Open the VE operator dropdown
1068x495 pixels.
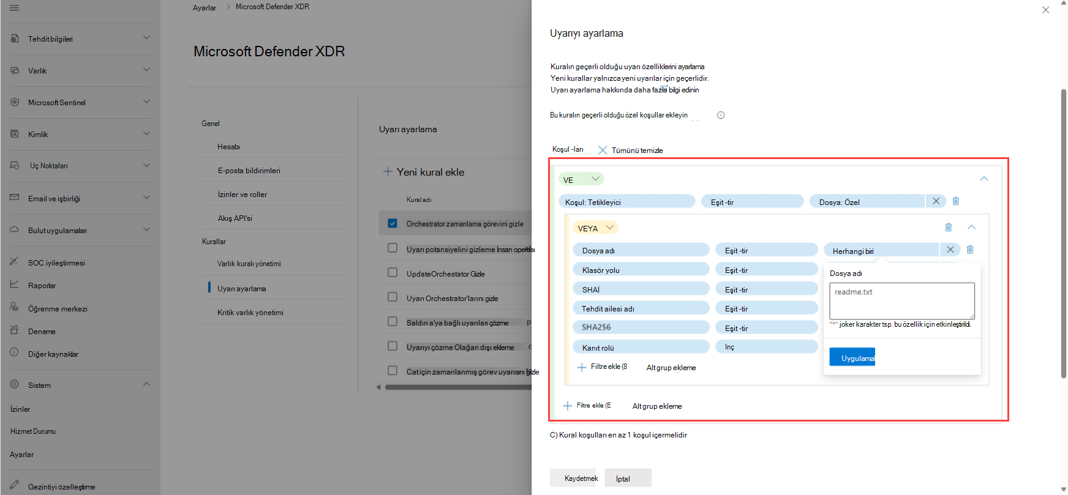(x=581, y=179)
